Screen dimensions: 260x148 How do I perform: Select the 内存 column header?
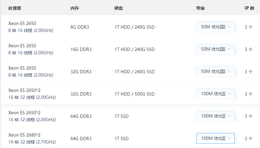75,8
